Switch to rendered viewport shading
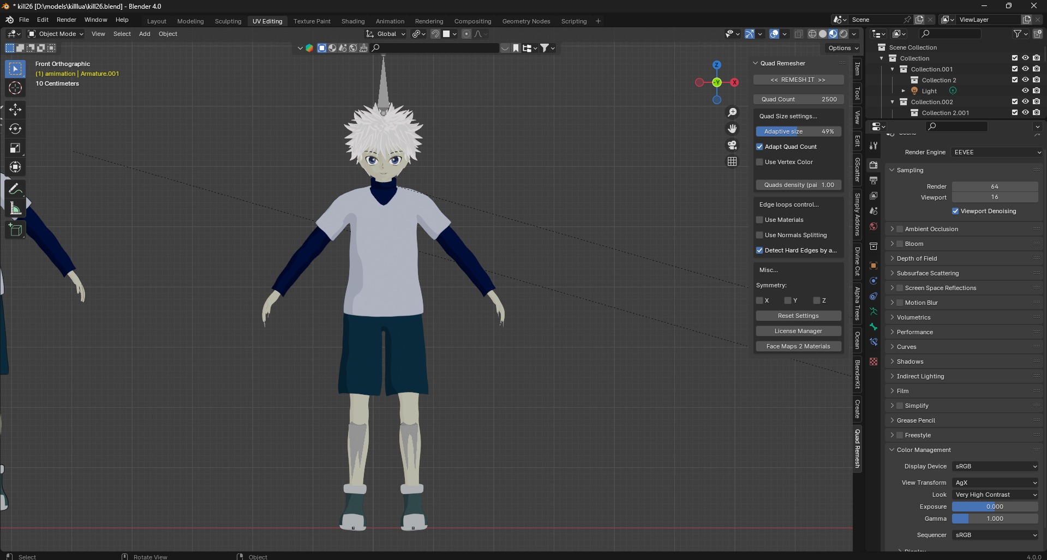The width and height of the screenshot is (1047, 560). [843, 34]
